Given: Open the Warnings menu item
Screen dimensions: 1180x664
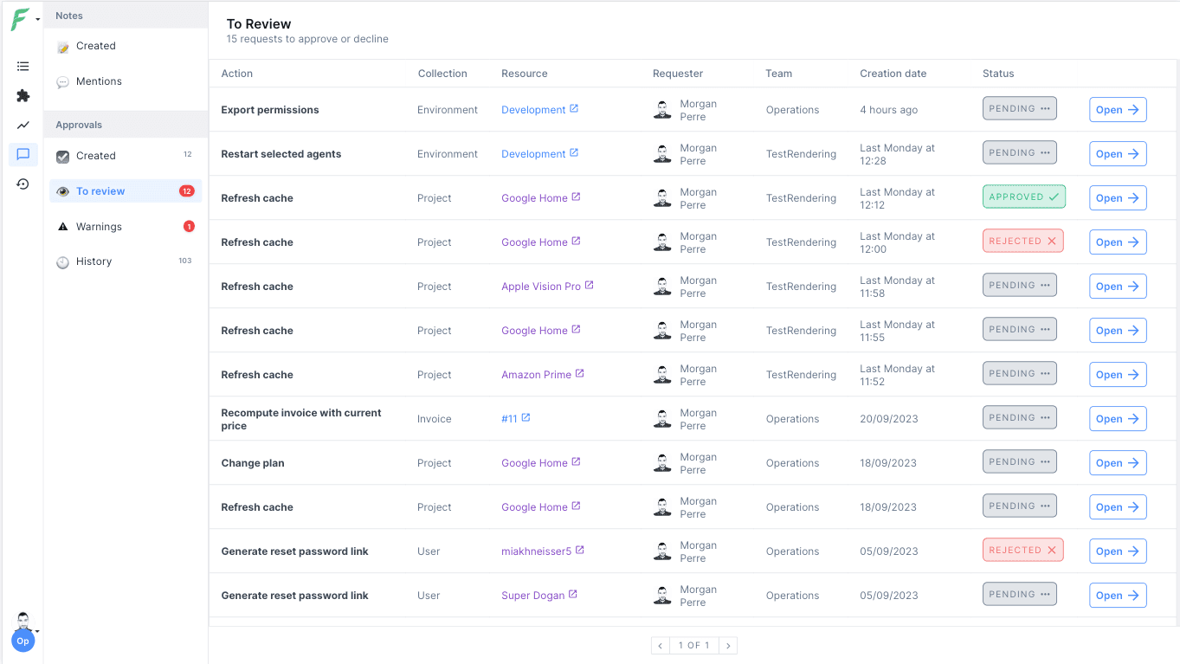Looking at the screenshot, I should [x=126, y=227].
